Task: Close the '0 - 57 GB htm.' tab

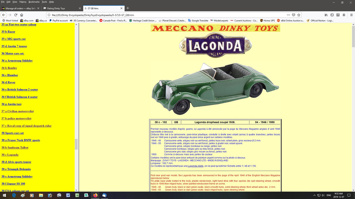Action: tap(121, 8)
